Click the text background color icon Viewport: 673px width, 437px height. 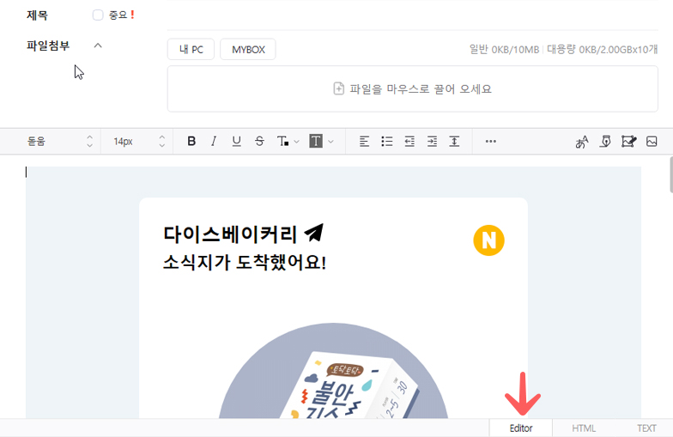point(316,141)
